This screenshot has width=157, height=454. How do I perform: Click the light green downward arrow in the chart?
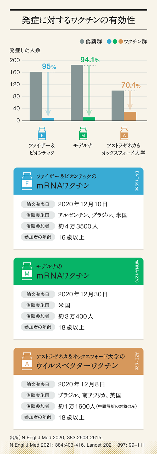coord(89,91)
